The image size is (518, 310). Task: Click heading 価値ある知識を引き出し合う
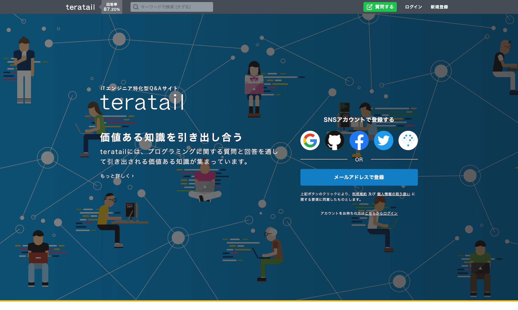pos(171,137)
